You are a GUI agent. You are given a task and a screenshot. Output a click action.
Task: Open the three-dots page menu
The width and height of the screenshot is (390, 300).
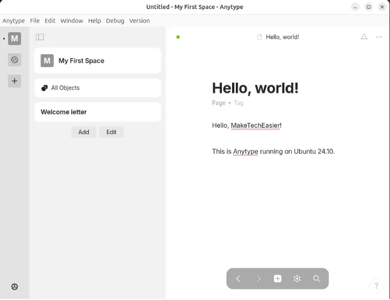point(379,37)
